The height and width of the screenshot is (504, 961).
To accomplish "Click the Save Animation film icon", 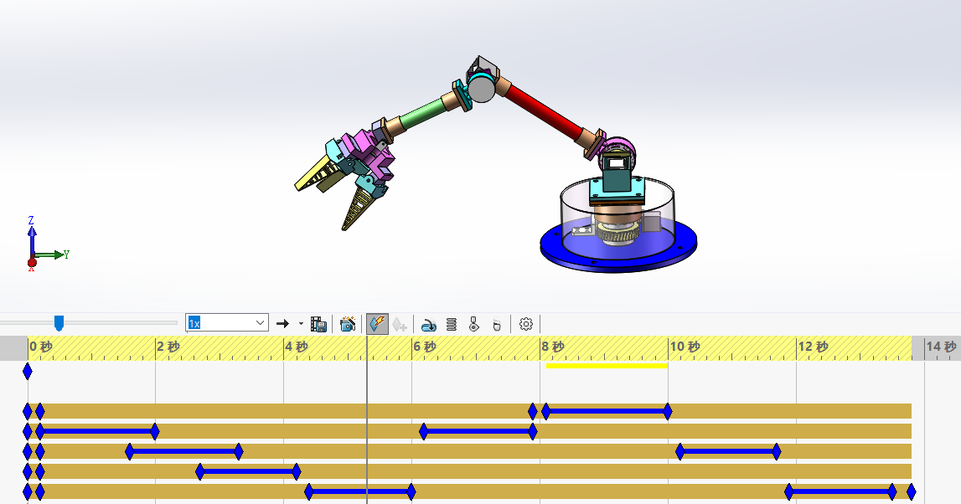I will click(318, 324).
